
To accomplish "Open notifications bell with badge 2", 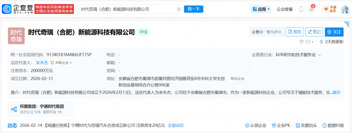I will coord(311,9).
